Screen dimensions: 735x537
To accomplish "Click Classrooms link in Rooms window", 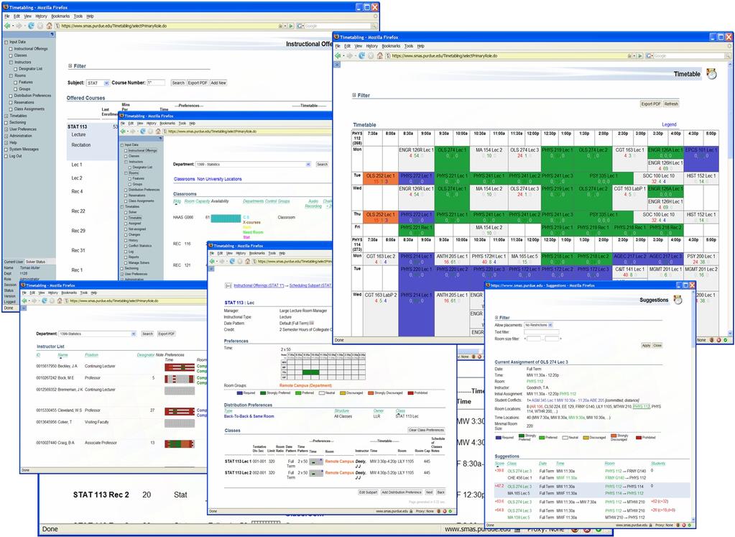I will point(184,179).
